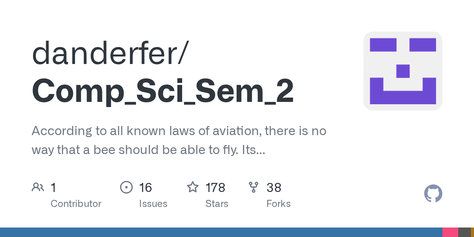
Task: Click the 1 contributor count
Action: pos(53,187)
